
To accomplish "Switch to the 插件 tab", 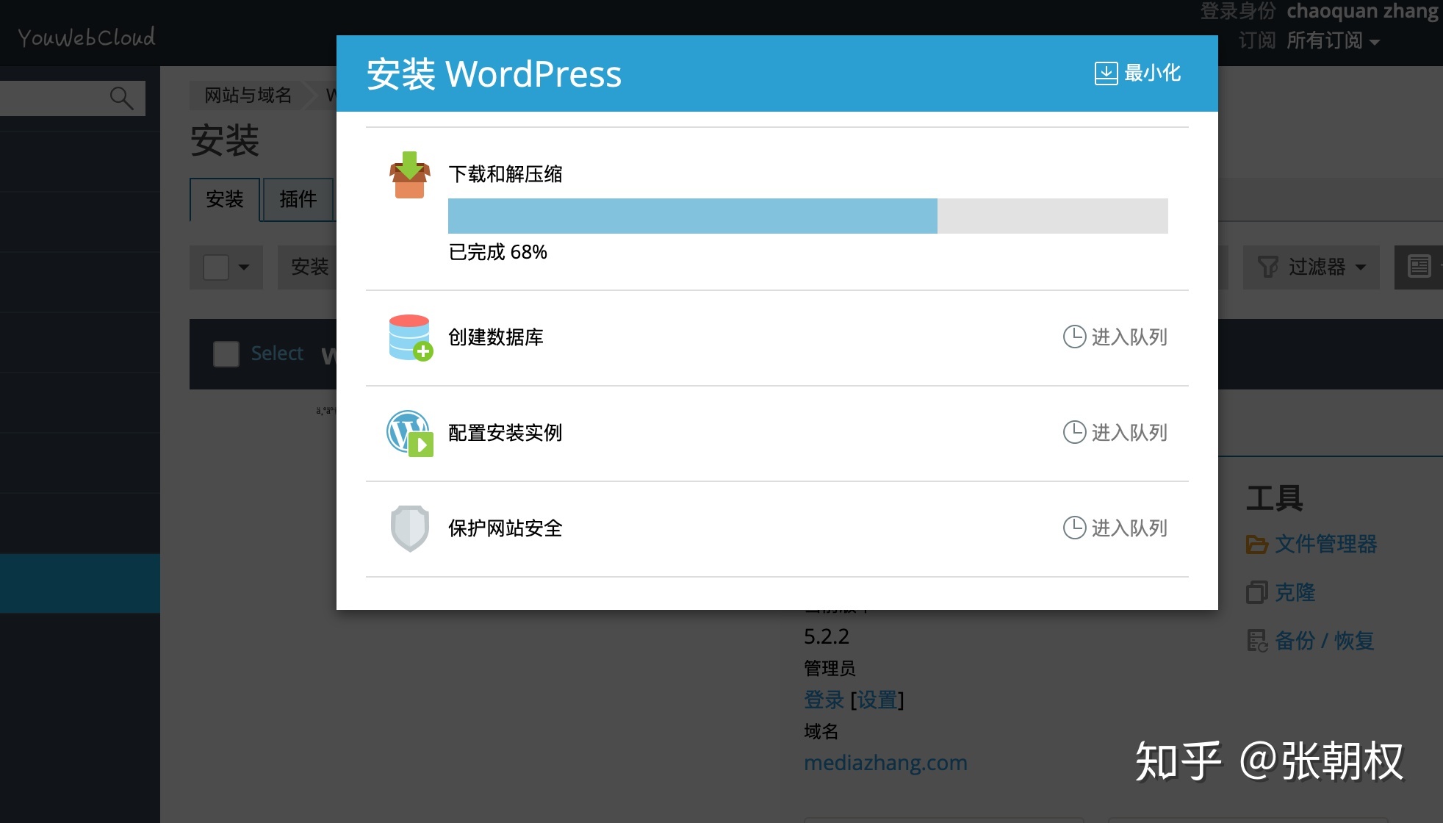I will [x=298, y=199].
